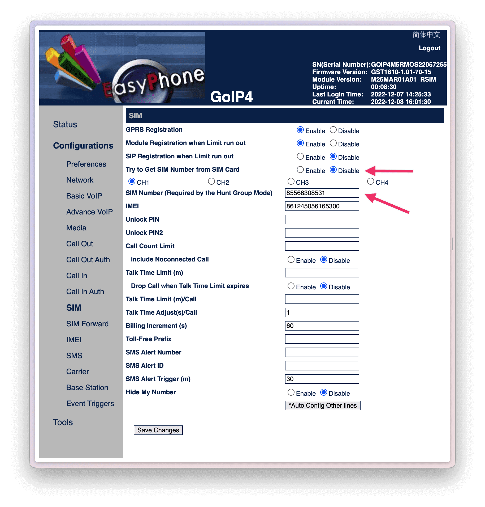Click the Logout link
The width and height of the screenshot is (485, 507).
pyautogui.click(x=429, y=48)
